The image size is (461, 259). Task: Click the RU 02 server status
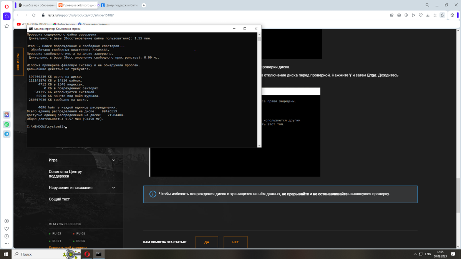pyautogui.click(x=55, y=234)
